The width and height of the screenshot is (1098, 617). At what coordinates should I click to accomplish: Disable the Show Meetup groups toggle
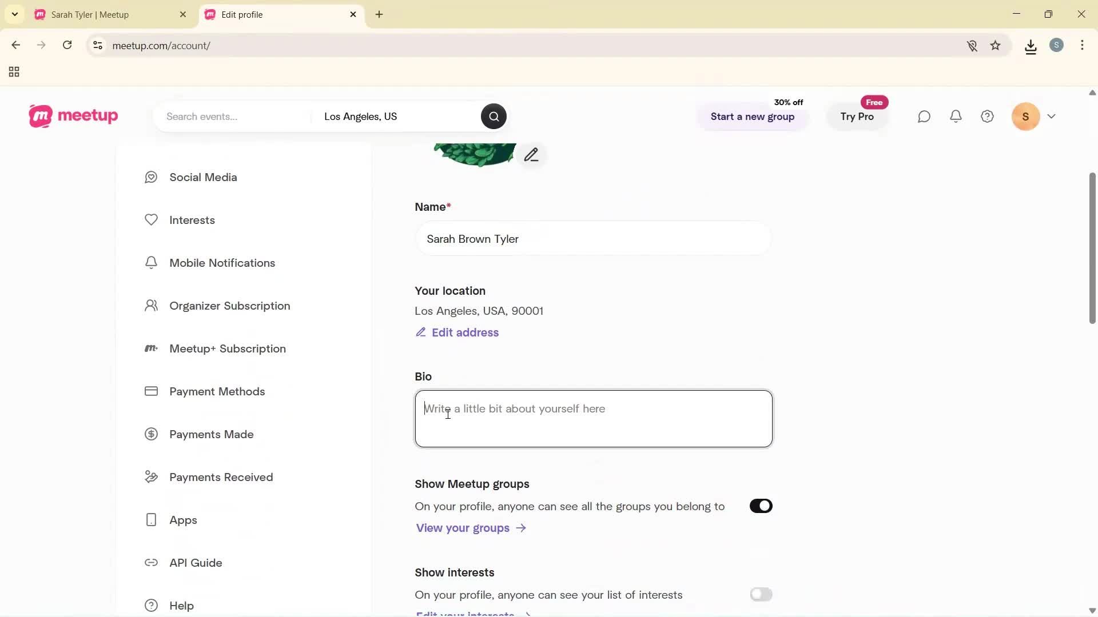coord(761,506)
